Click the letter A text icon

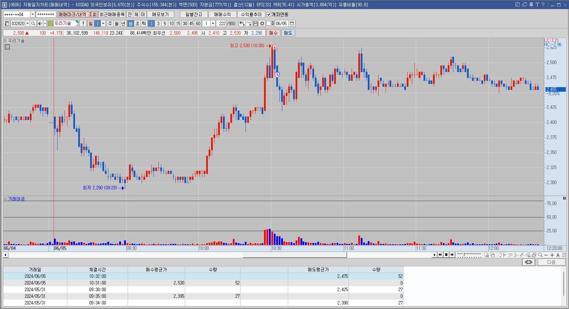click(x=558, y=255)
